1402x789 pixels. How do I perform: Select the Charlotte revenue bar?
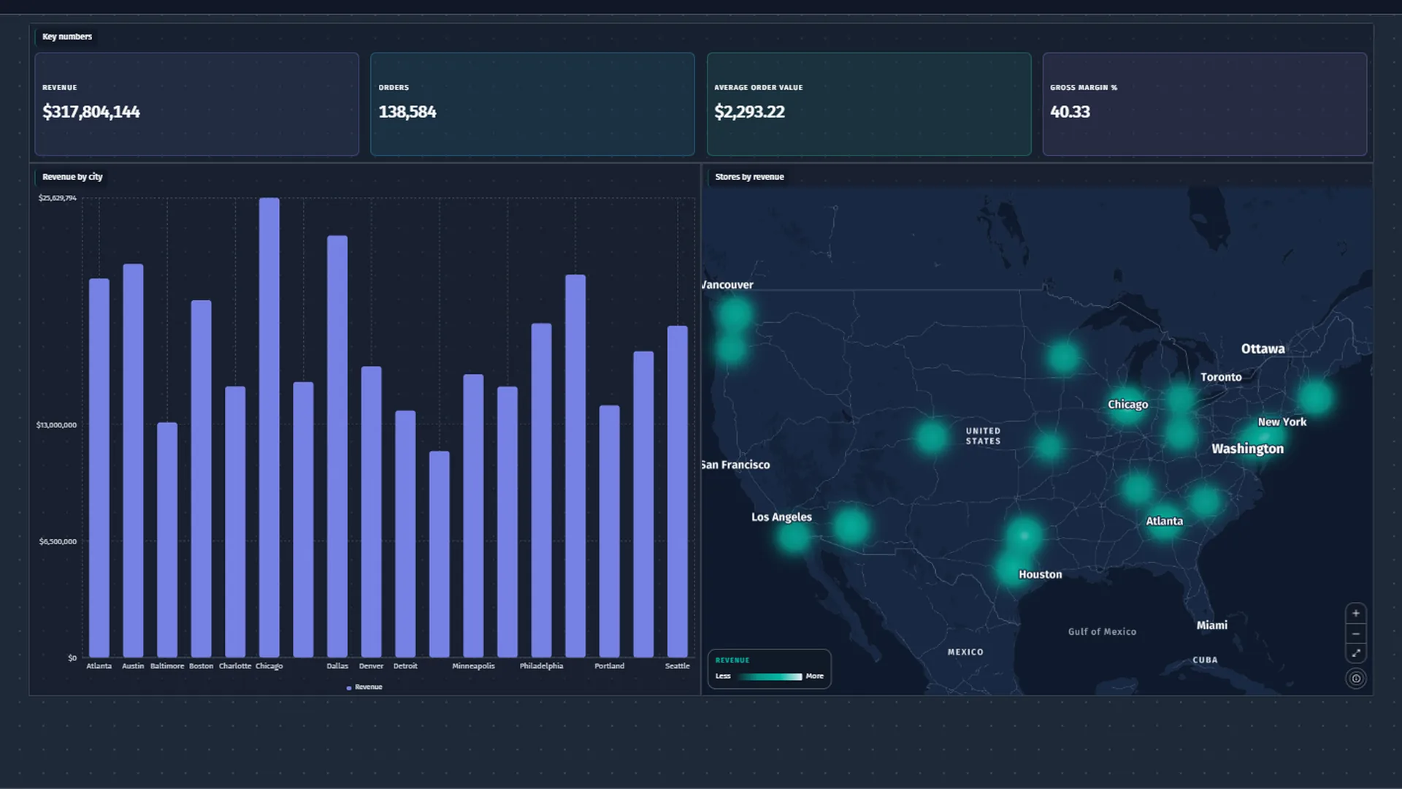235,522
